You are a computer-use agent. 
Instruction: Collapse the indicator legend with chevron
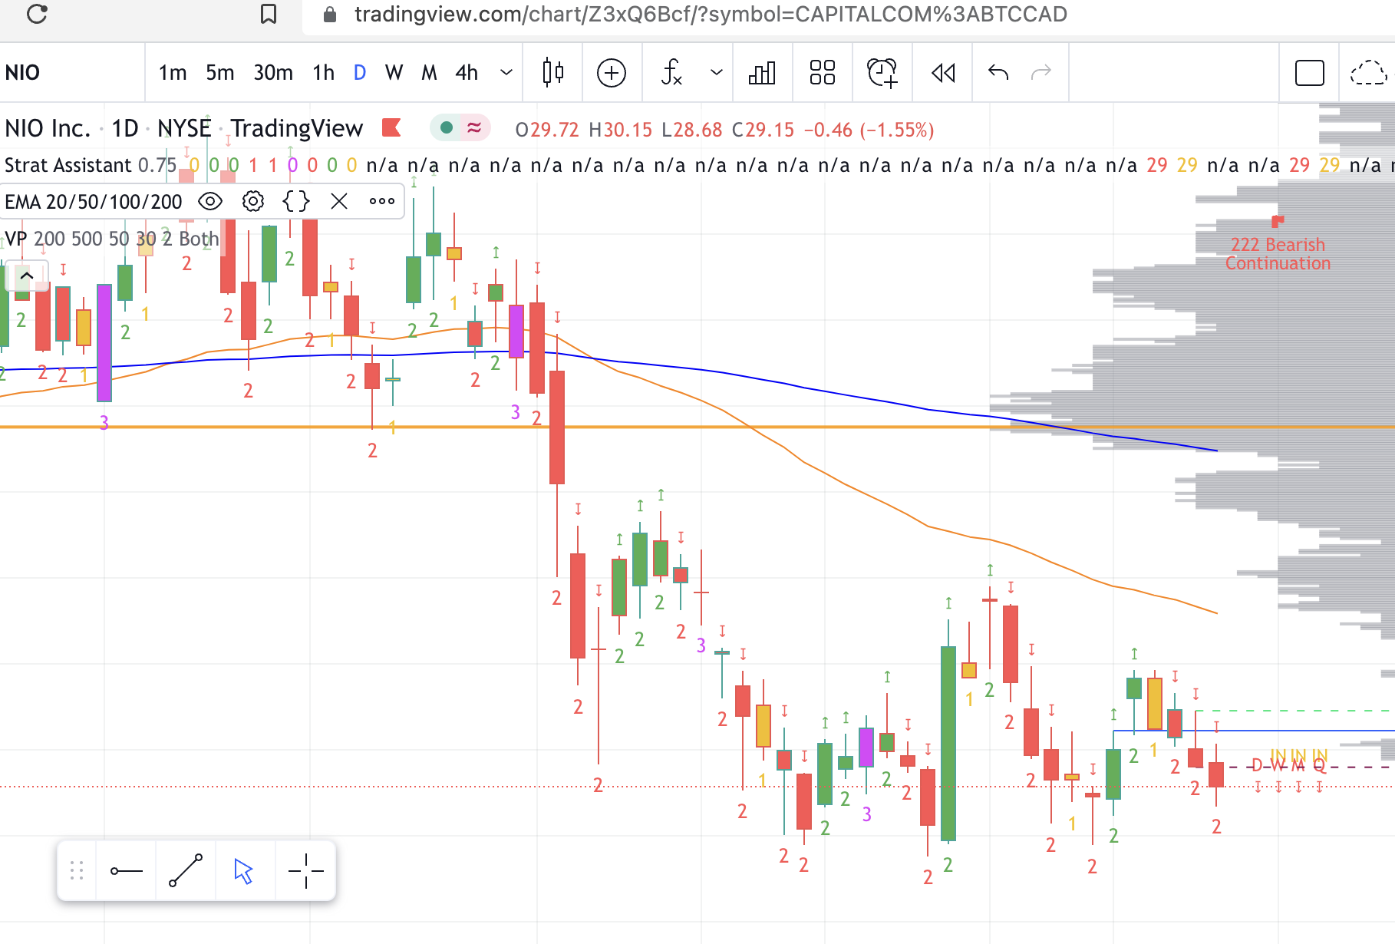(27, 275)
